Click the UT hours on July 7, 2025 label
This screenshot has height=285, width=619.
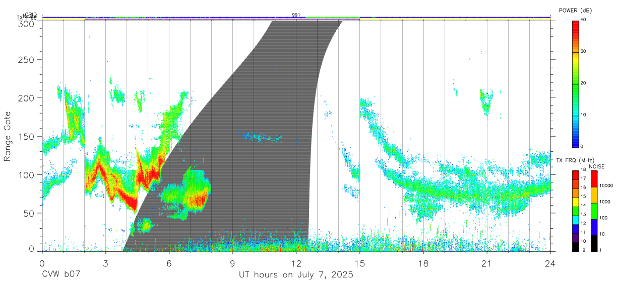[296, 275]
